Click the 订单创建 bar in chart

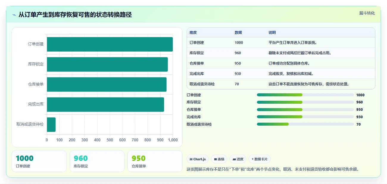click(x=110, y=44)
